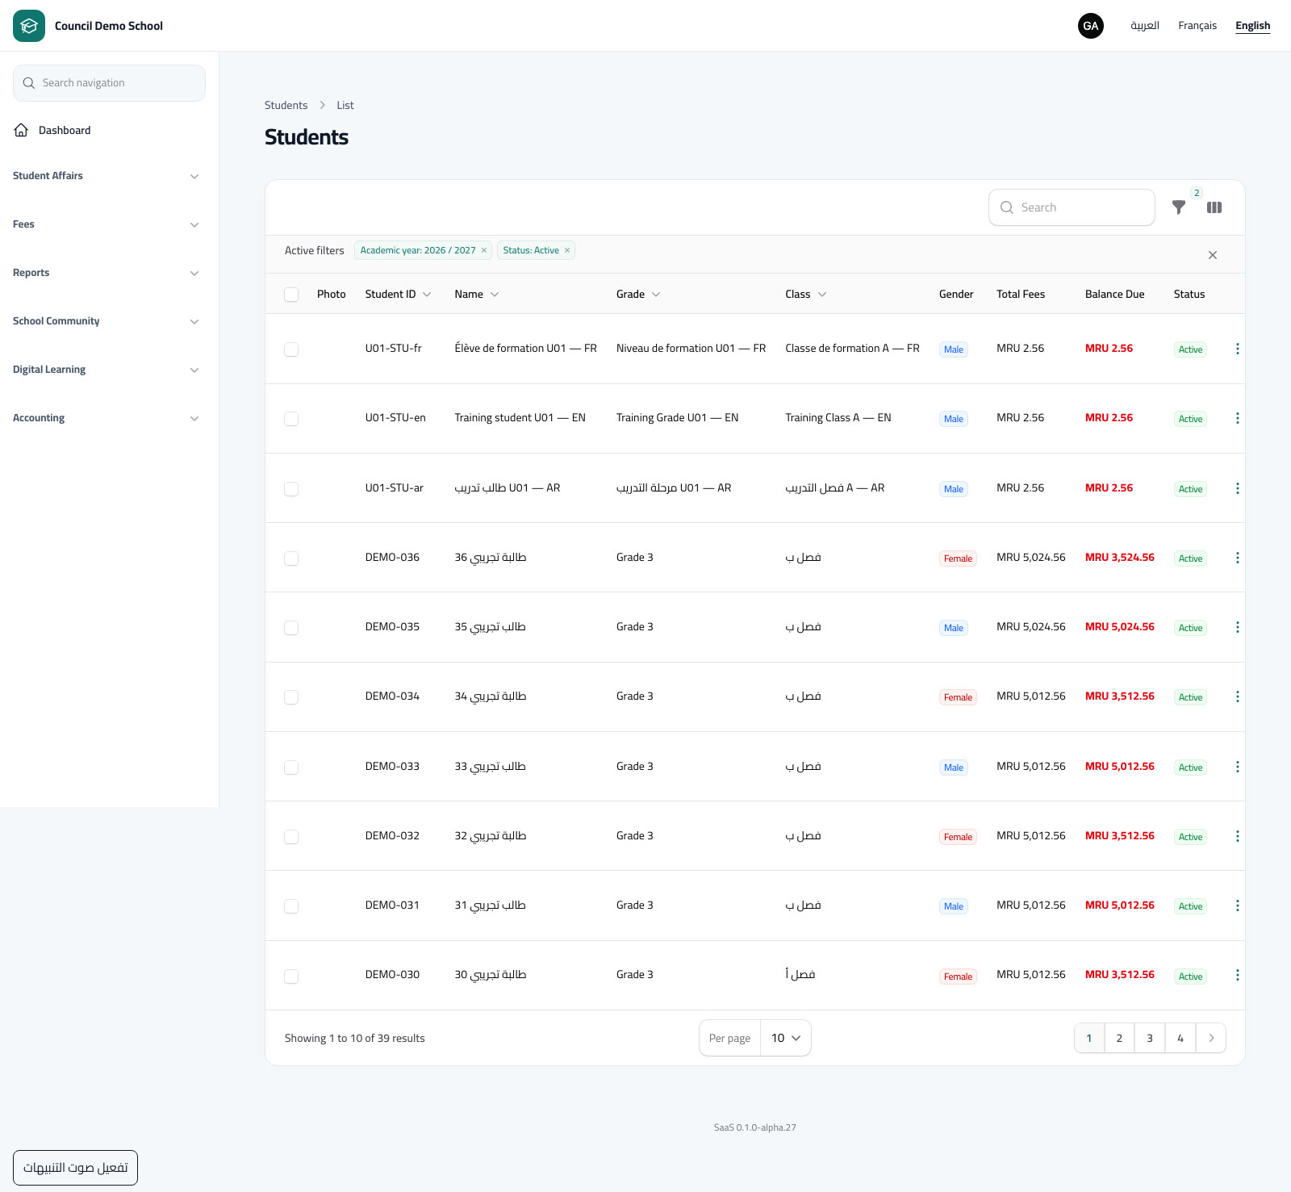Remove the Academic year 2026 / 2027 filter
Image resolution: width=1291 pixels, height=1192 pixels.
[484, 250]
